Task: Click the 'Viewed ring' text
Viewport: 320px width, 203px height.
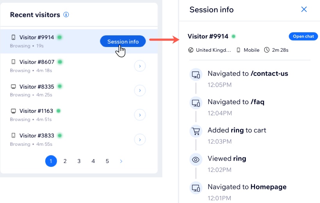Action: pyautogui.click(x=227, y=158)
